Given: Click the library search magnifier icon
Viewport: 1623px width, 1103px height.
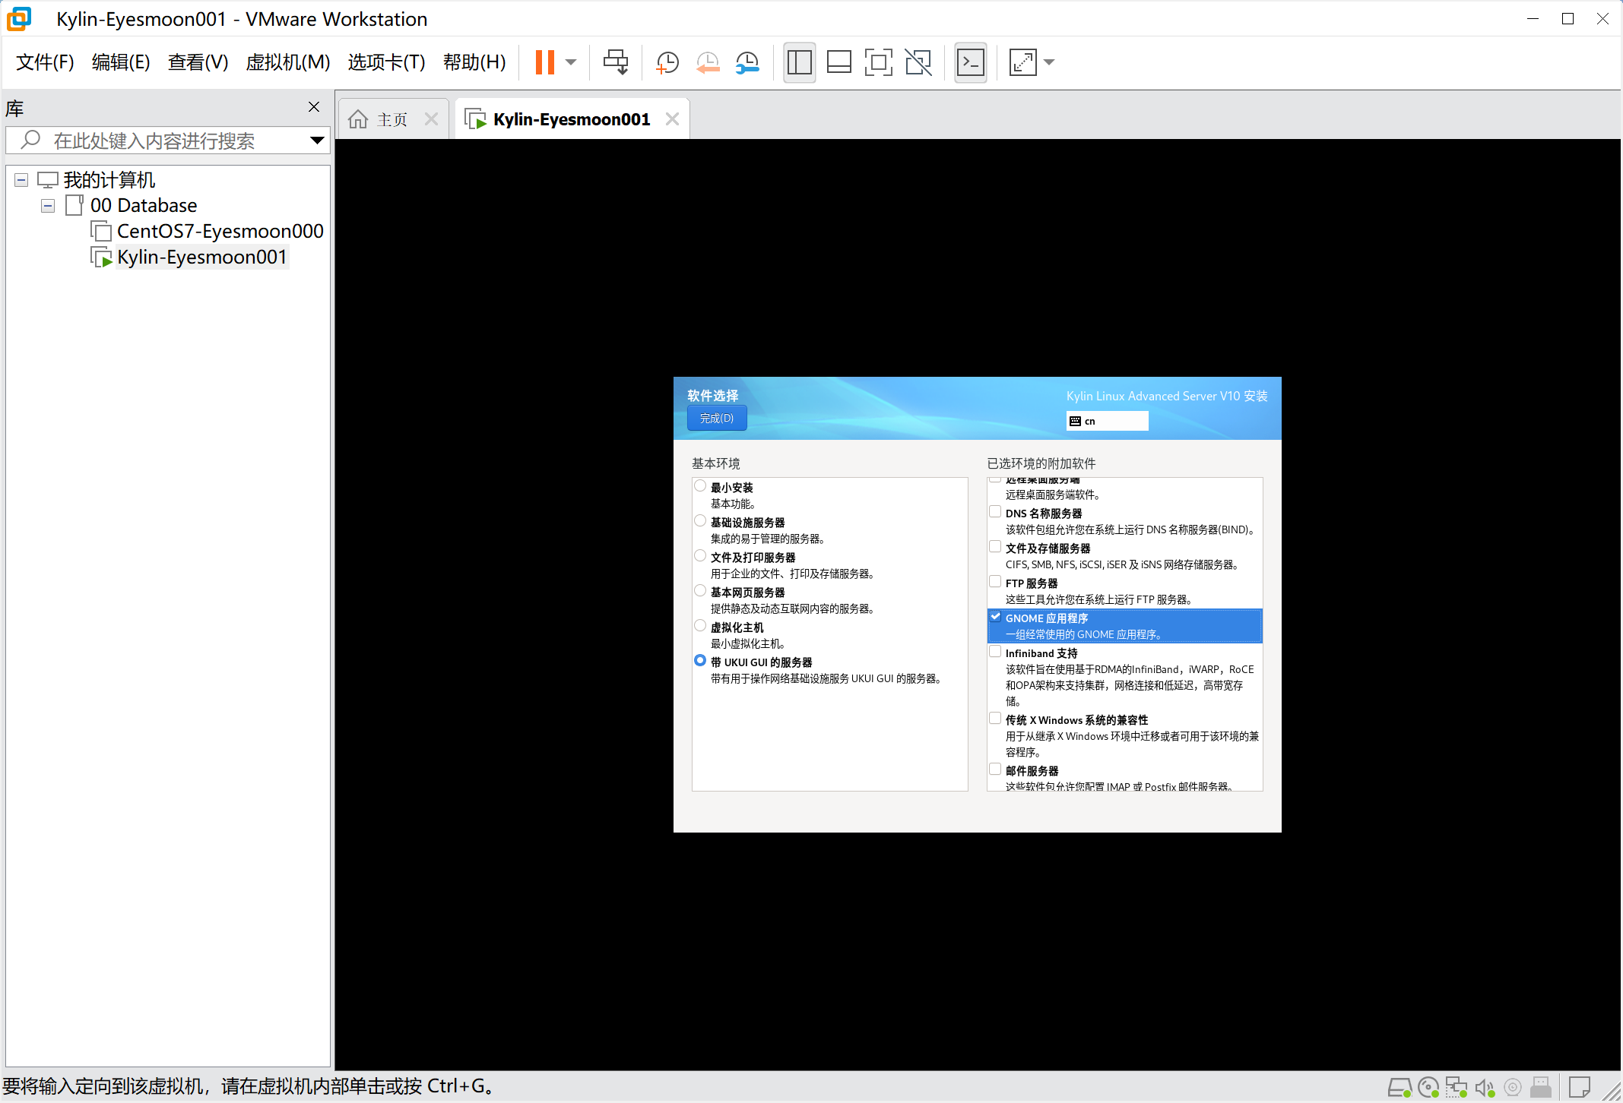Looking at the screenshot, I should (30, 140).
